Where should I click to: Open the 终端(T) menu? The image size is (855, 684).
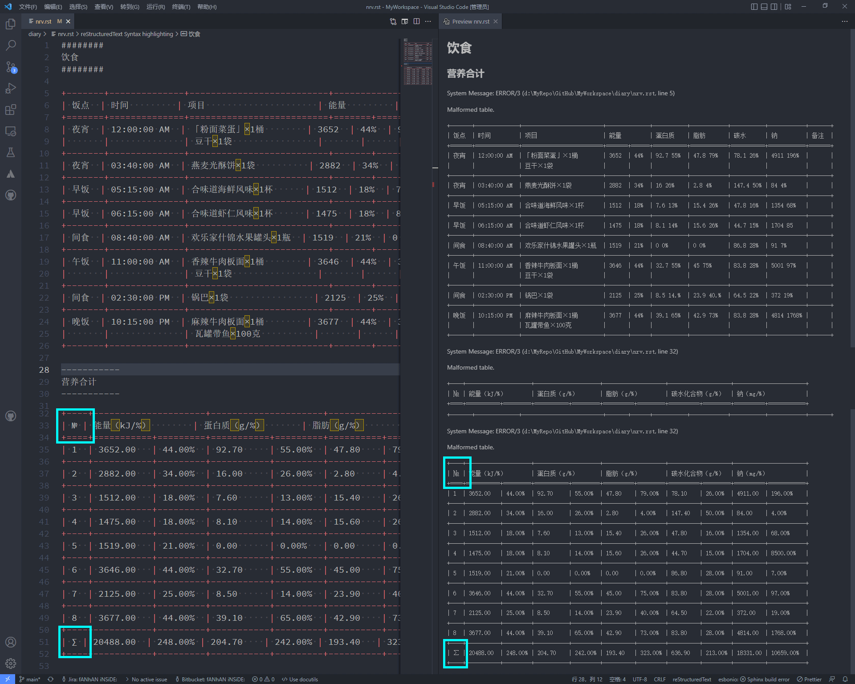coord(181,7)
